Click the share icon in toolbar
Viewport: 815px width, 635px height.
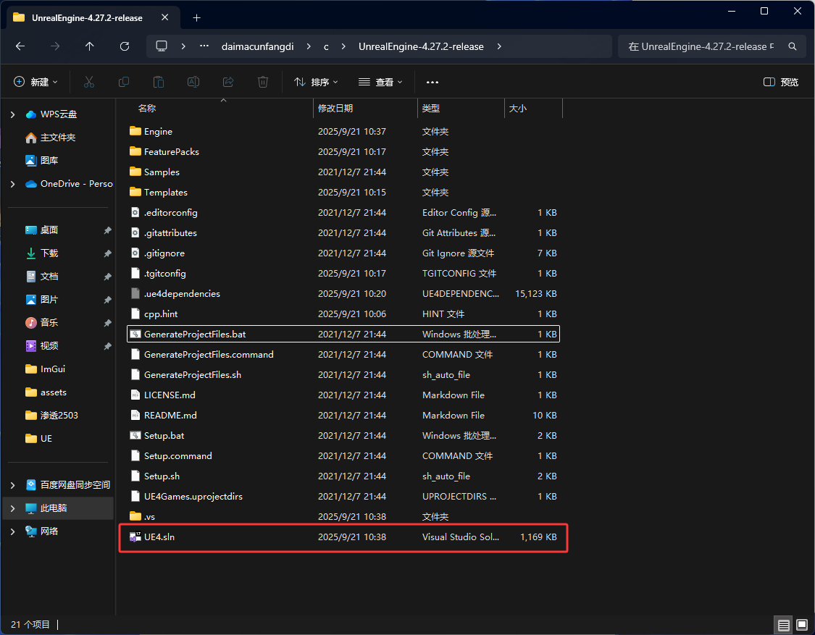(228, 82)
